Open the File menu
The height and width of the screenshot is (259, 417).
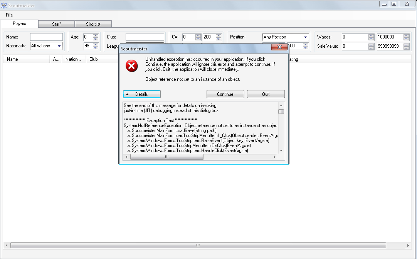tap(9, 15)
